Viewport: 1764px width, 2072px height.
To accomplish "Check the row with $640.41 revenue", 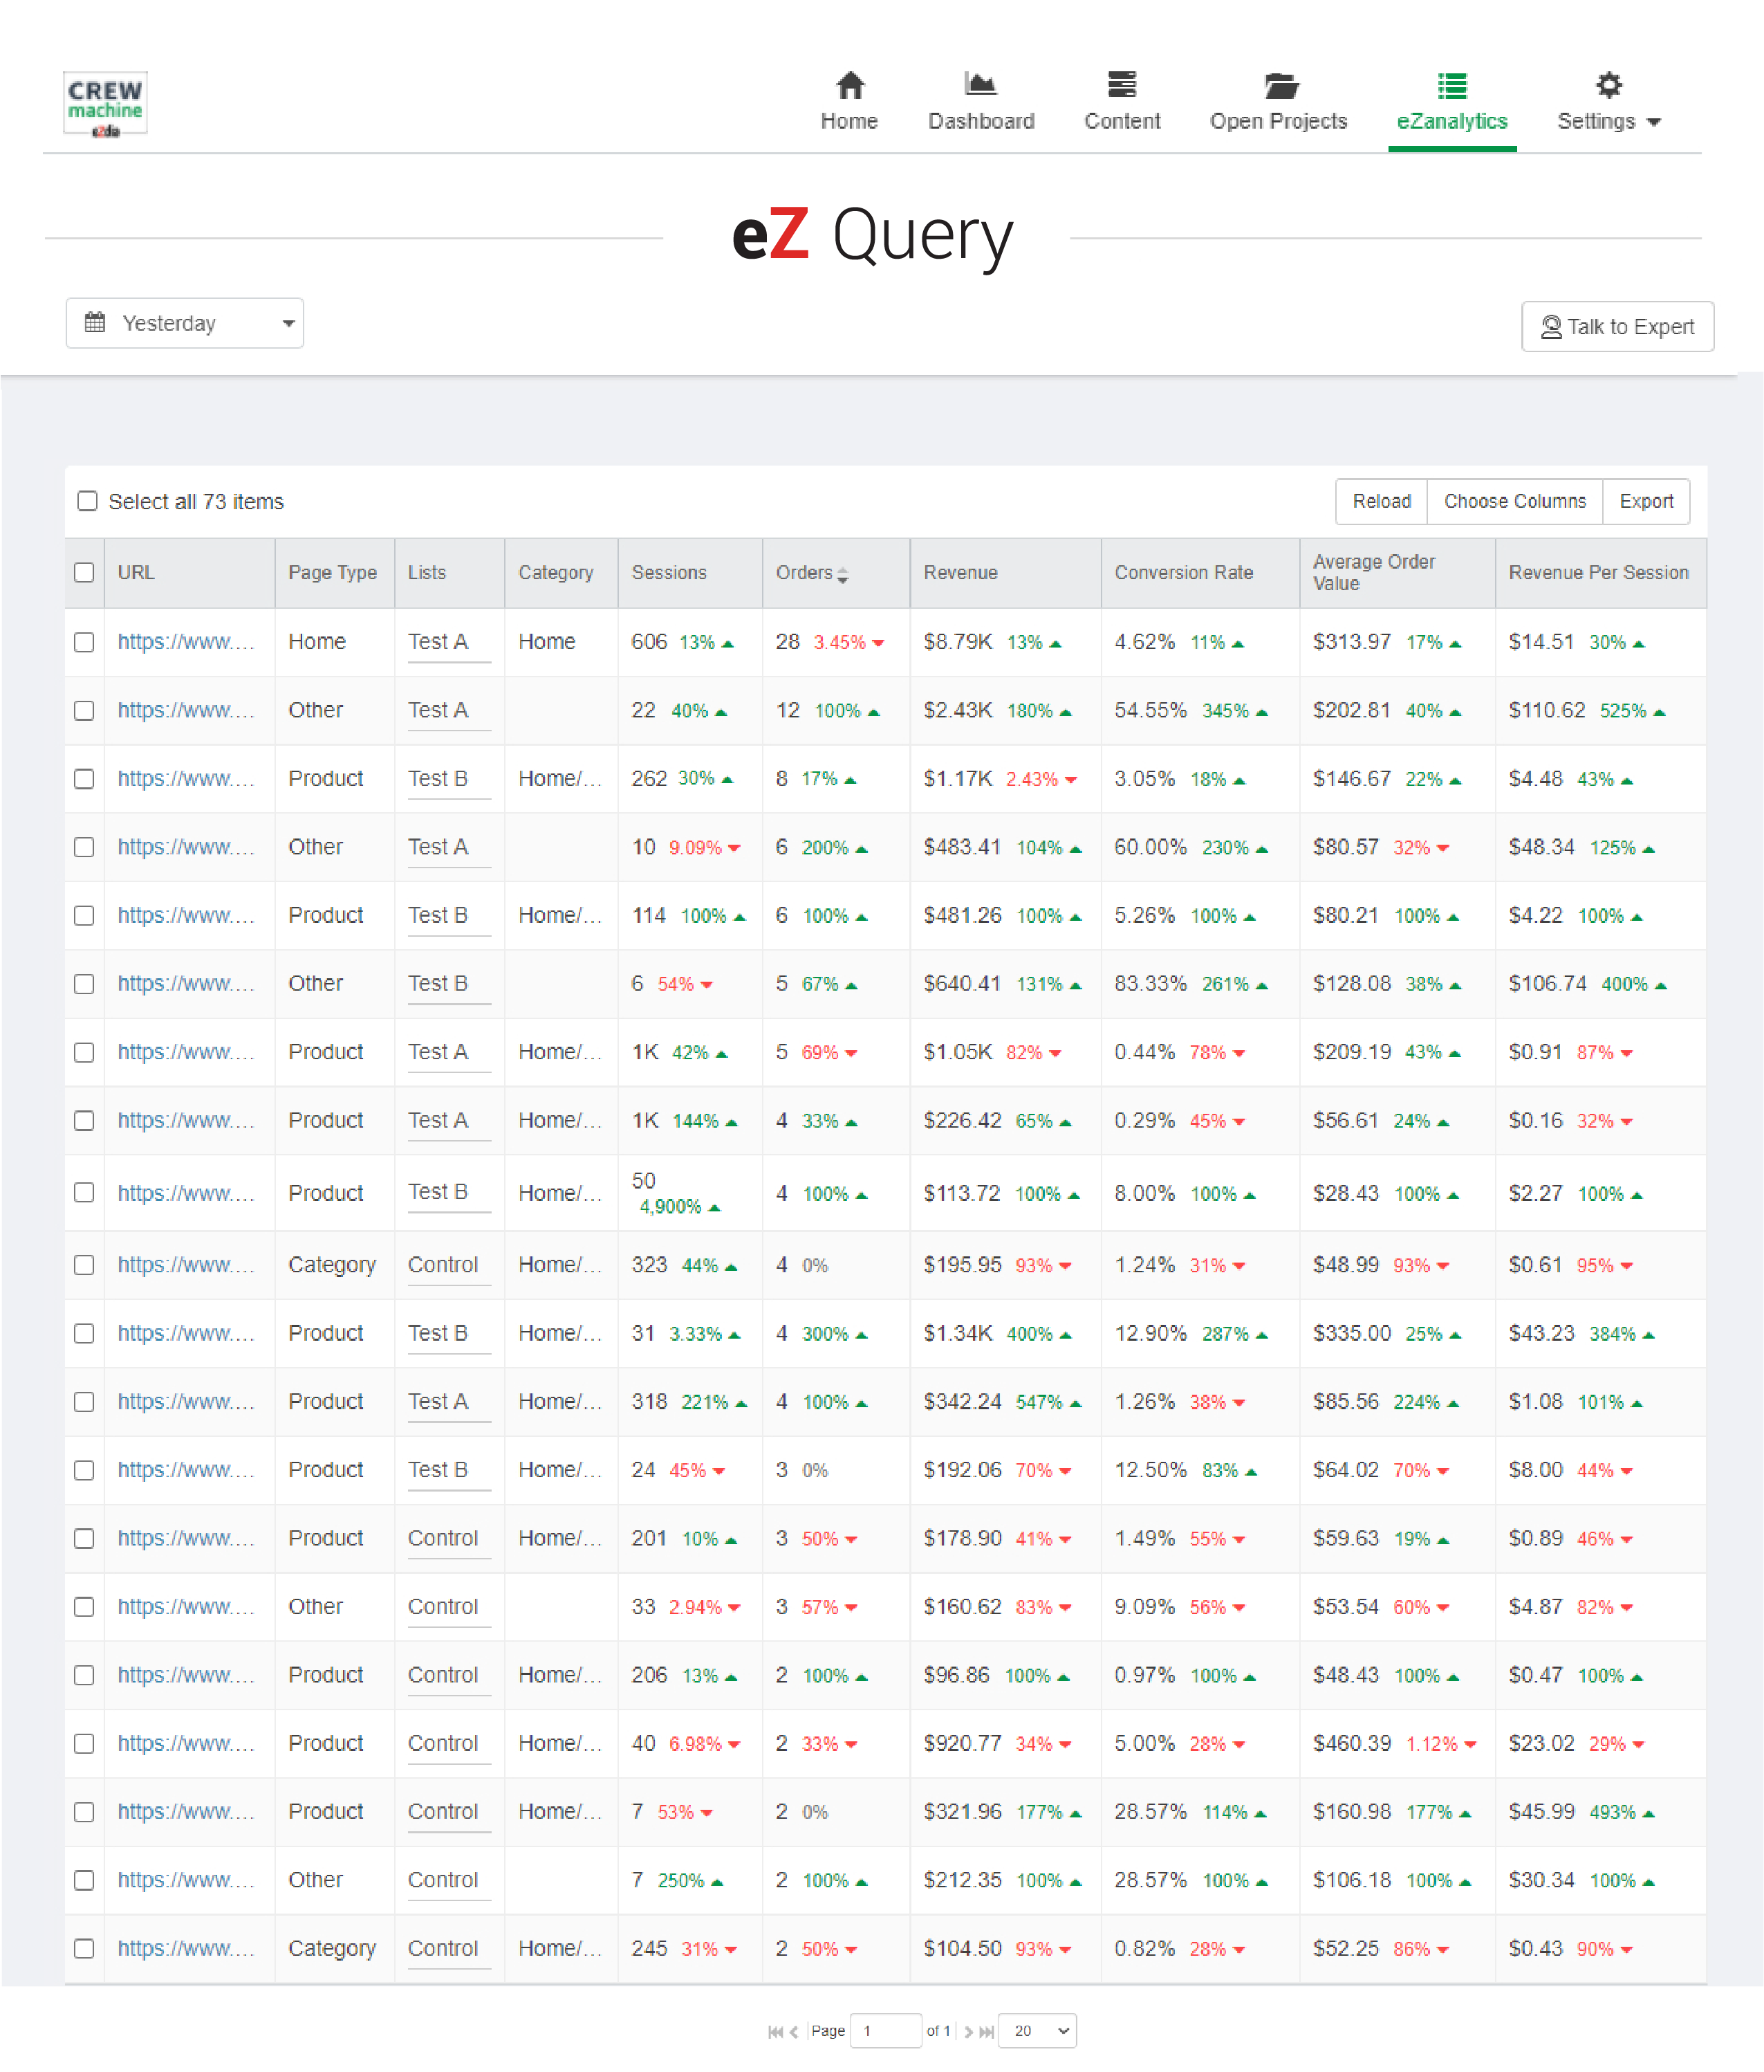I will coord(84,983).
